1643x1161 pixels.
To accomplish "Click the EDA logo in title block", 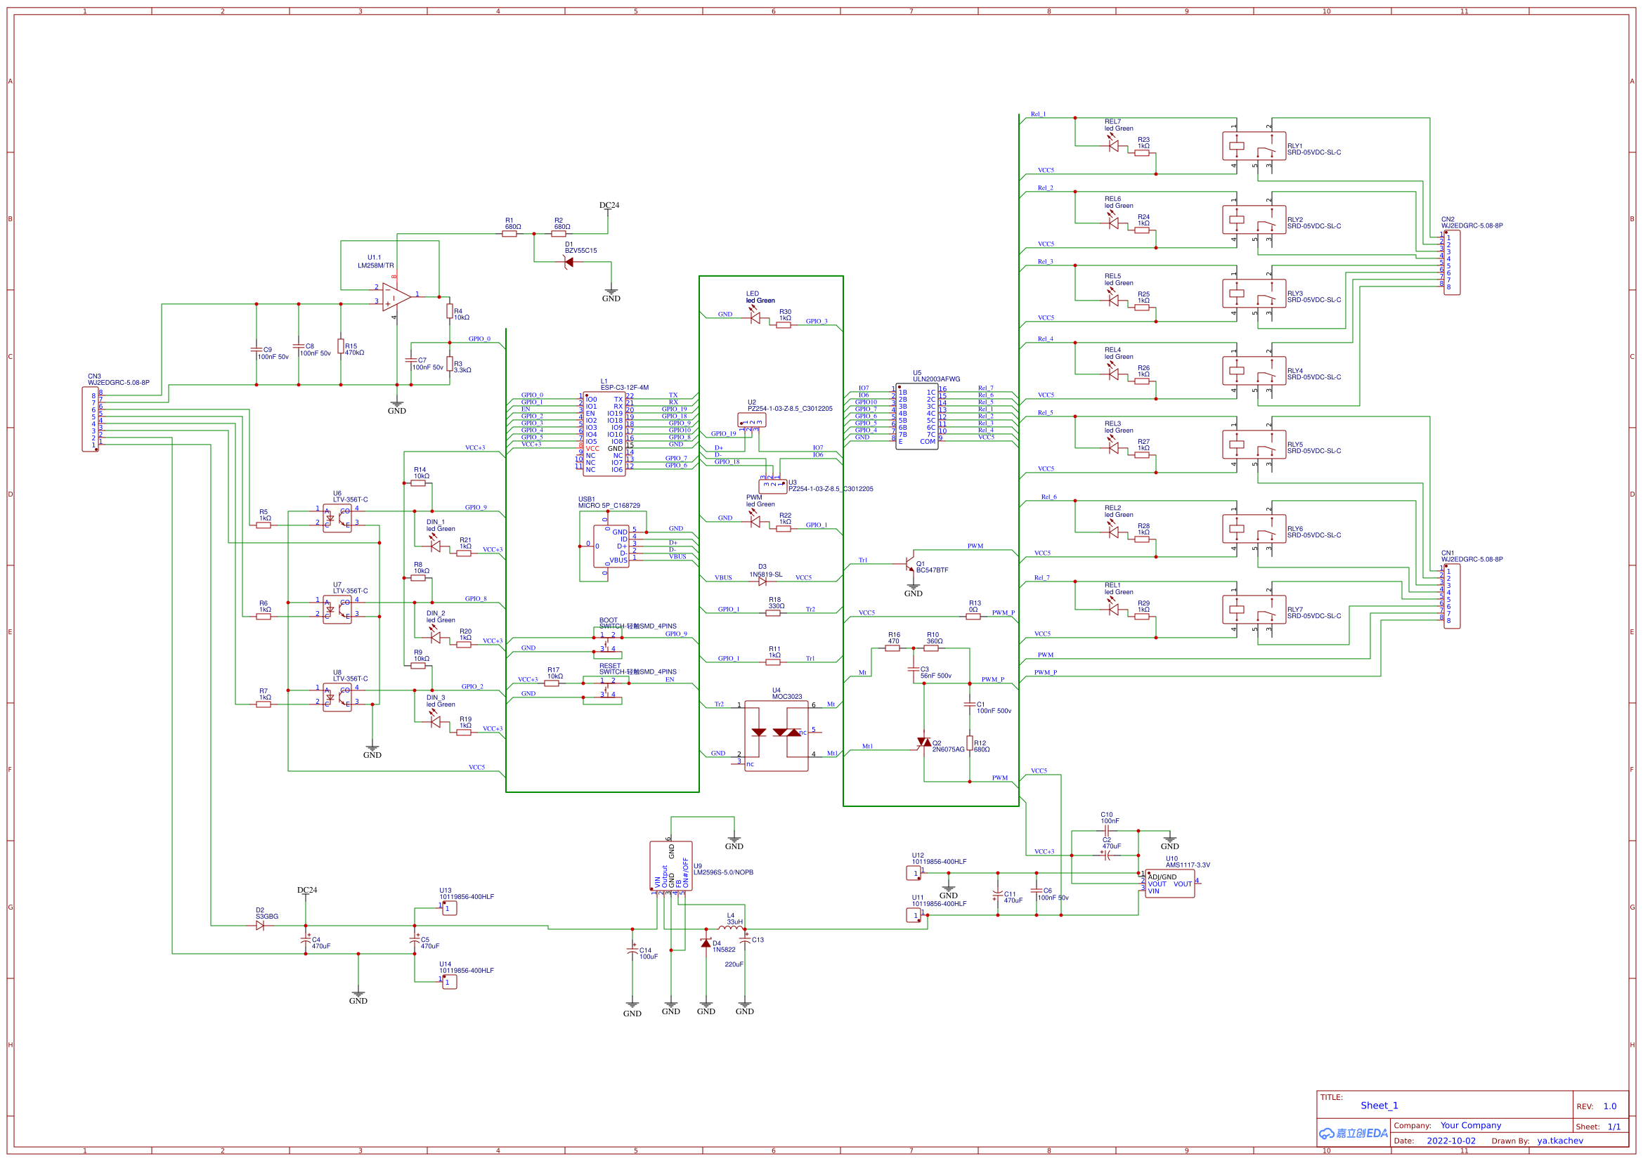I will coord(1353,1133).
